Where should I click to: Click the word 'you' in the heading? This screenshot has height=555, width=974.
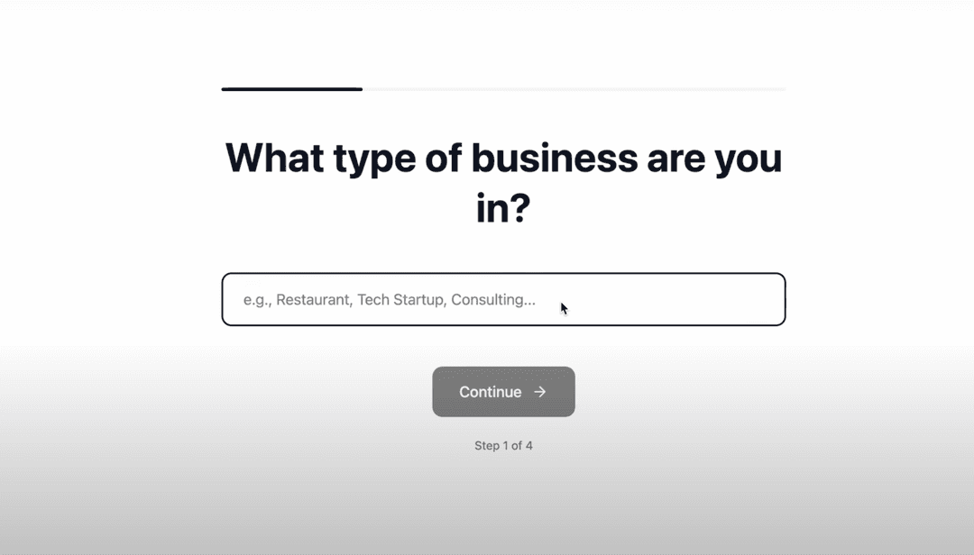[749, 159]
